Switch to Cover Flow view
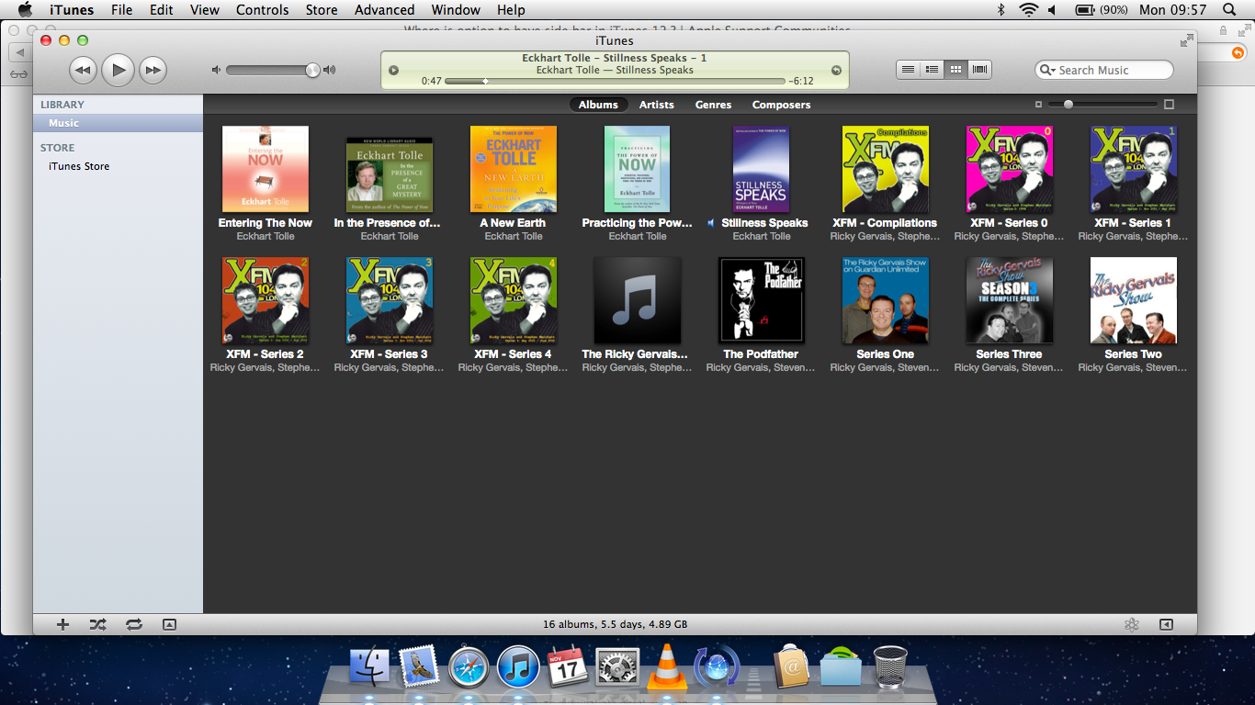 pos(979,70)
